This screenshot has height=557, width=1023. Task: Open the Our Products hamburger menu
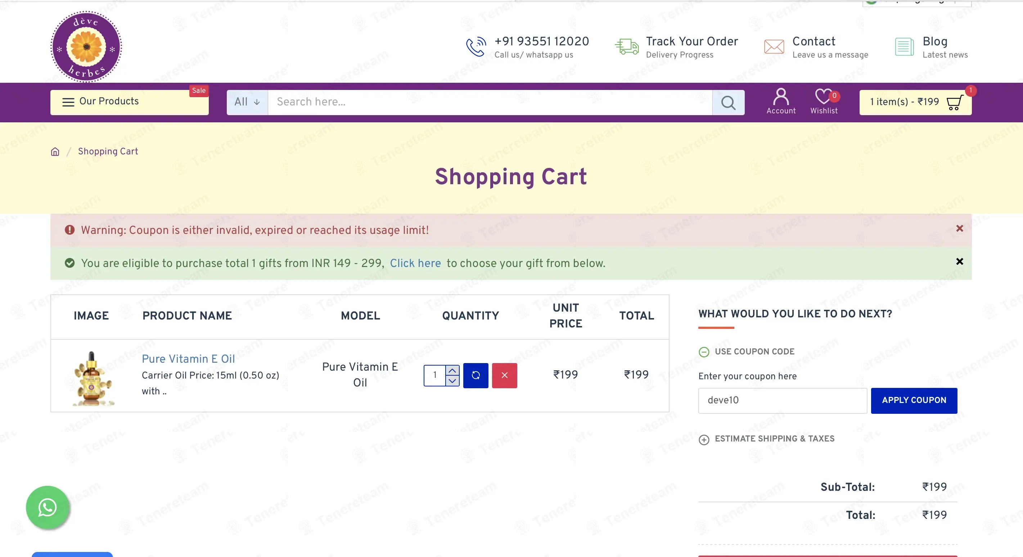click(x=130, y=102)
